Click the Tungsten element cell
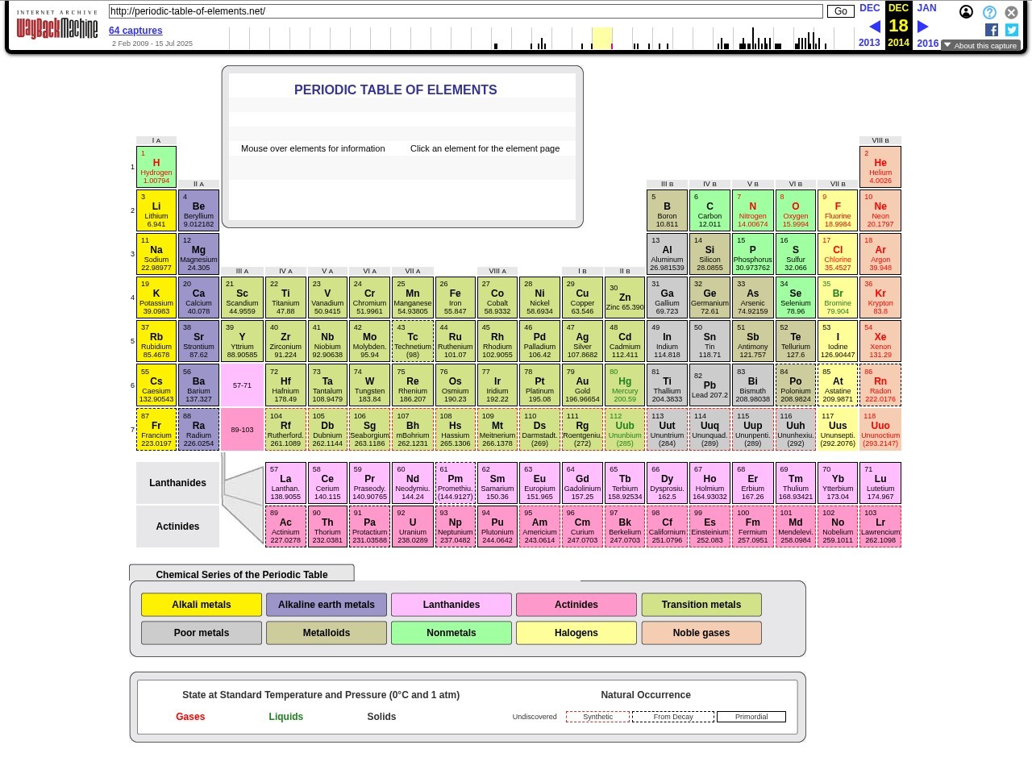 click(369, 385)
